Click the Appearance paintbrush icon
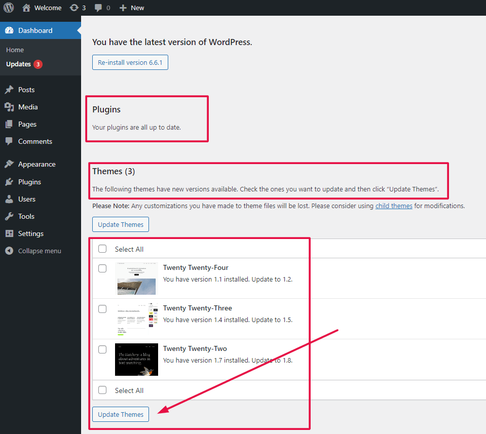The image size is (486, 434). 9,164
